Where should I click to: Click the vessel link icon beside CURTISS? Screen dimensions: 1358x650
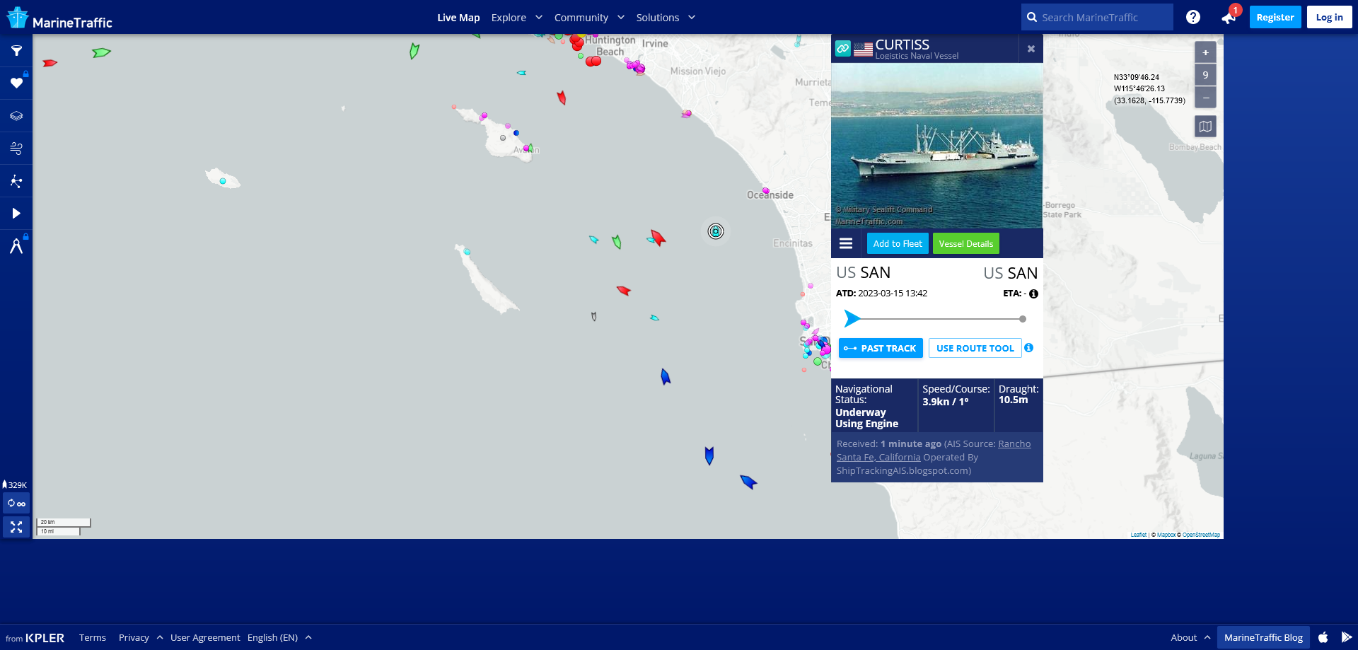click(842, 48)
